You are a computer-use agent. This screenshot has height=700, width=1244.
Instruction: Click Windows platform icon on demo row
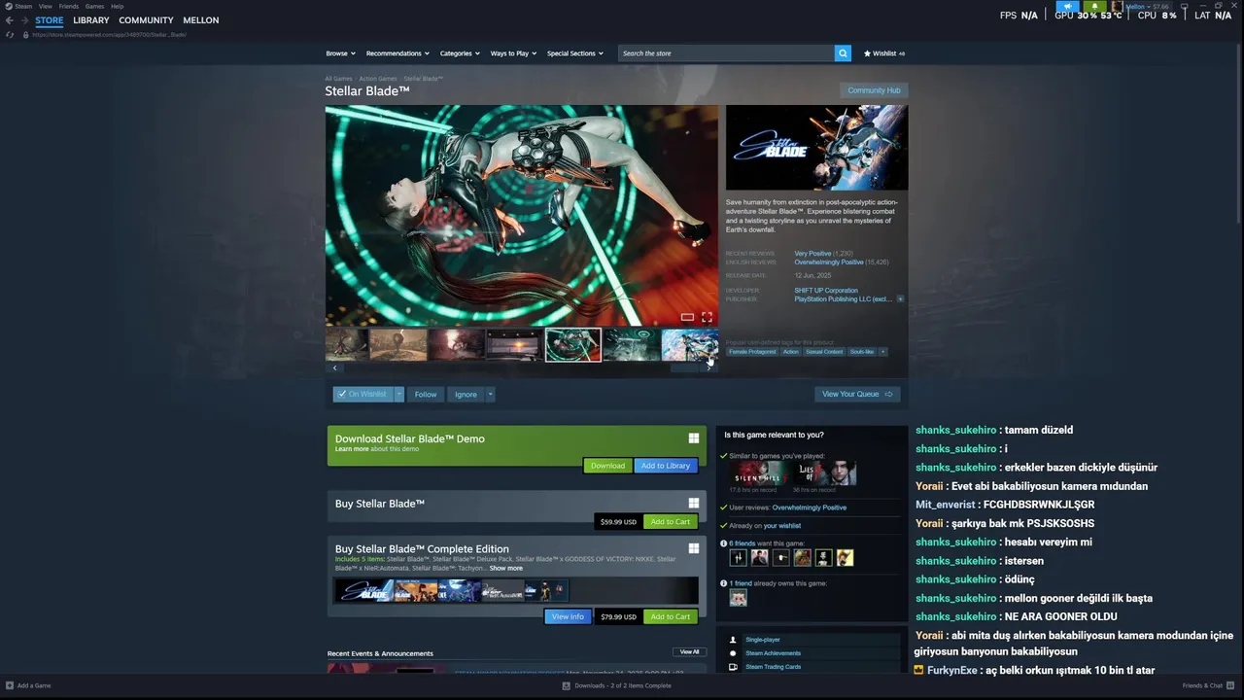[x=694, y=438]
